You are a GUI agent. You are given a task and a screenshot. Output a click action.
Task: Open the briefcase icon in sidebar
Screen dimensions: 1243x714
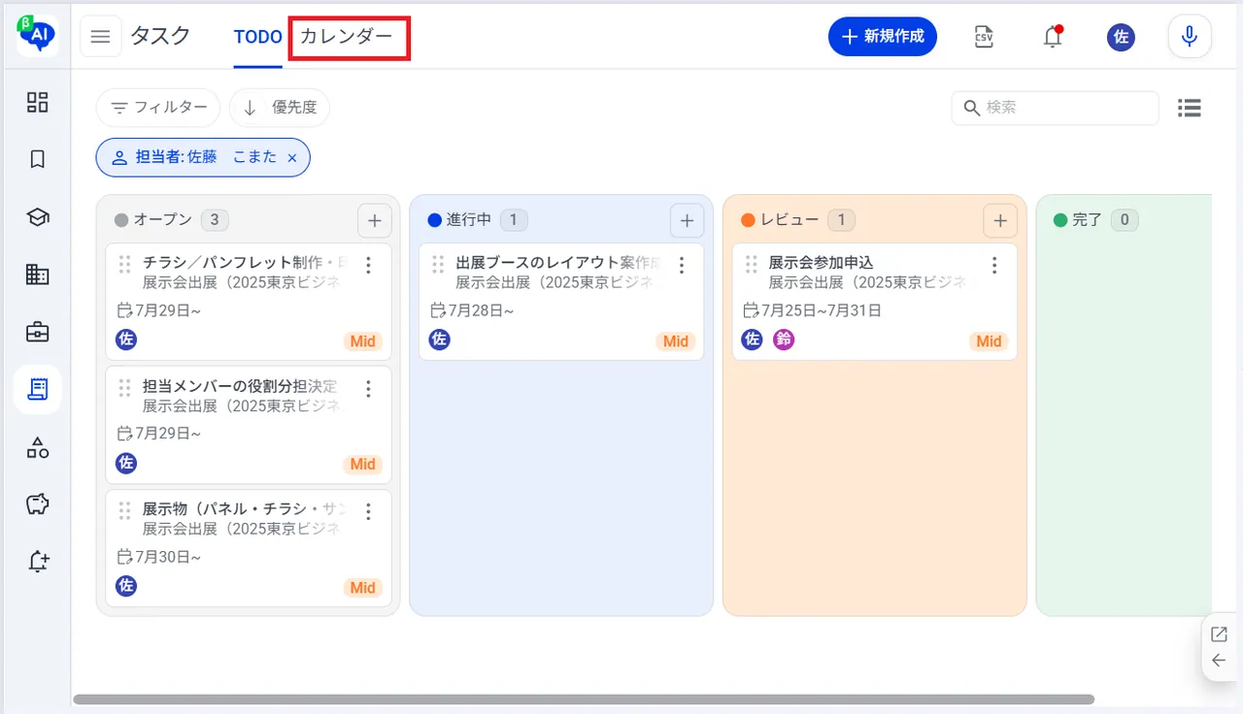tap(37, 332)
